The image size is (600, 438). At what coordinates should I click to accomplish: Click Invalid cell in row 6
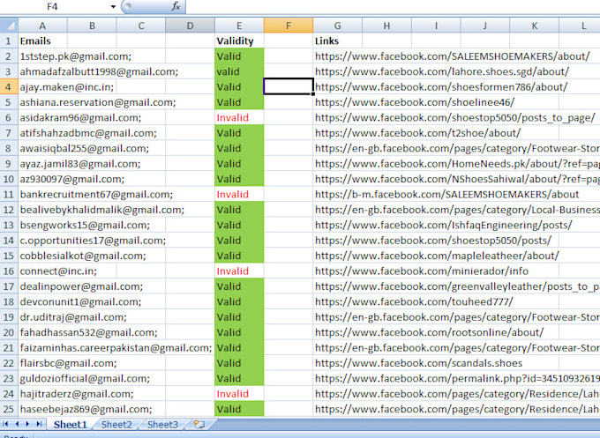[239, 118]
